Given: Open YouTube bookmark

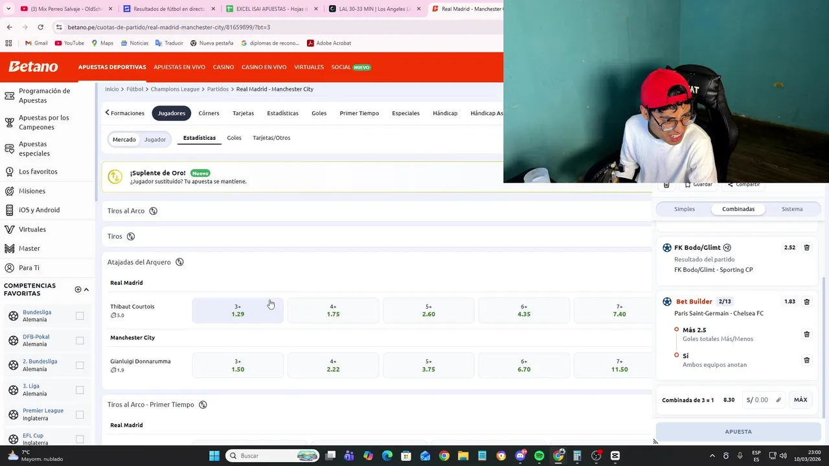Looking at the screenshot, I should pos(69,43).
